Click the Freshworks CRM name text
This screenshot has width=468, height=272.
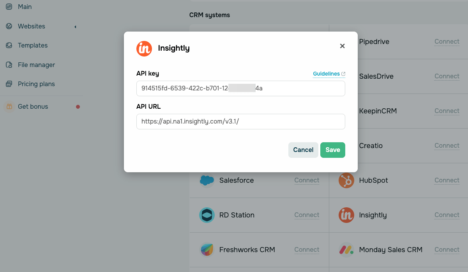(247, 250)
